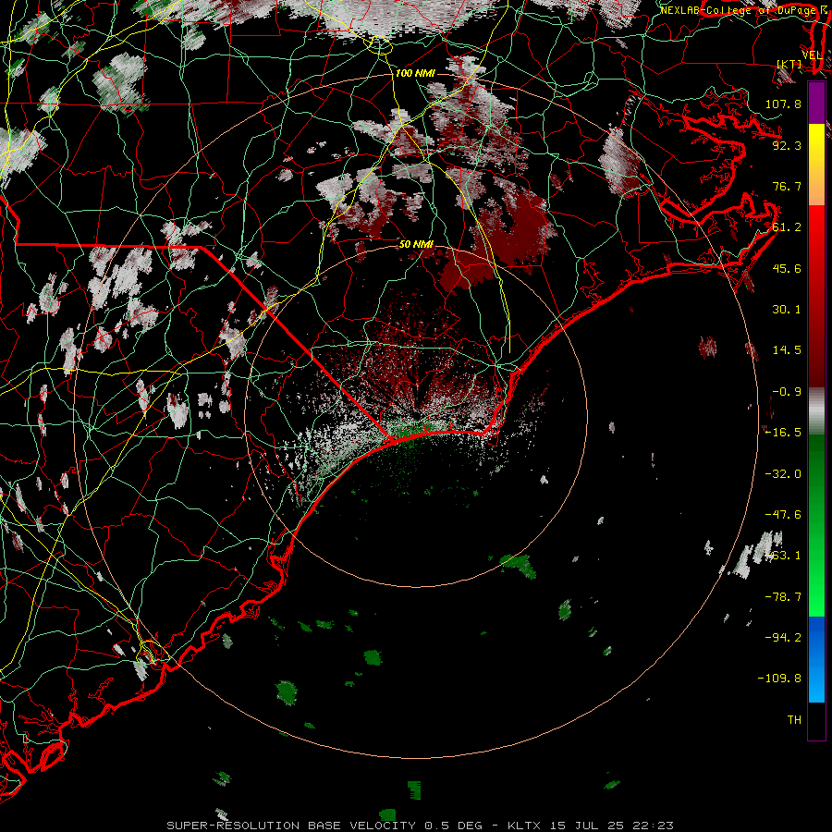The height and width of the screenshot is (832, 832).
Task: Click the Super-Resolution Base Velocity caption at bottom
Action: pyautogui.click(x=421, y=826)
